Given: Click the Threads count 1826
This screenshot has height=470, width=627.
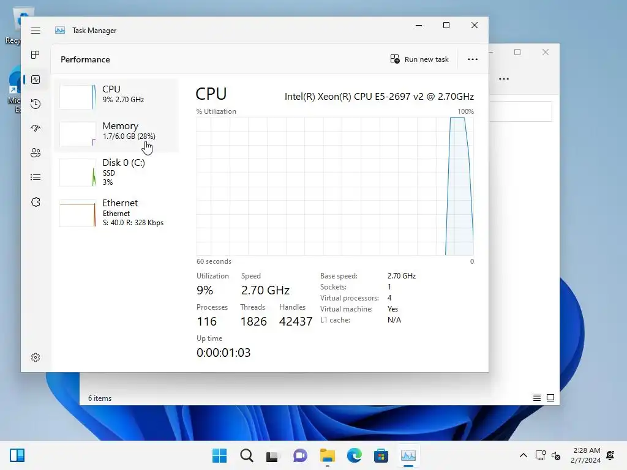Looking at the screenshot, I should tap(253, 321).
